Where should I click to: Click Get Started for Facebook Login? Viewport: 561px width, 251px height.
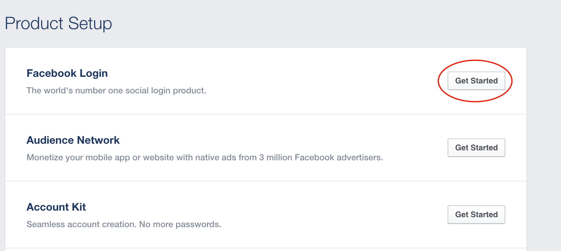[x=476, y=81]
